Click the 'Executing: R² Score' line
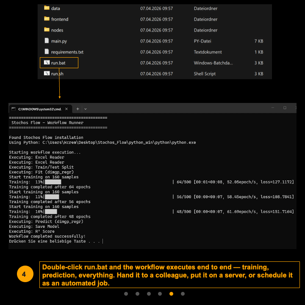Viewport: 305px width, 305px height. [32, 231]
